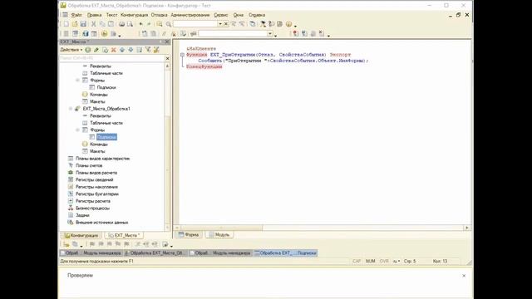Toggle the NUM indicator in the status bar
Viewport: 532px width, 299px height.
[370, 262]
